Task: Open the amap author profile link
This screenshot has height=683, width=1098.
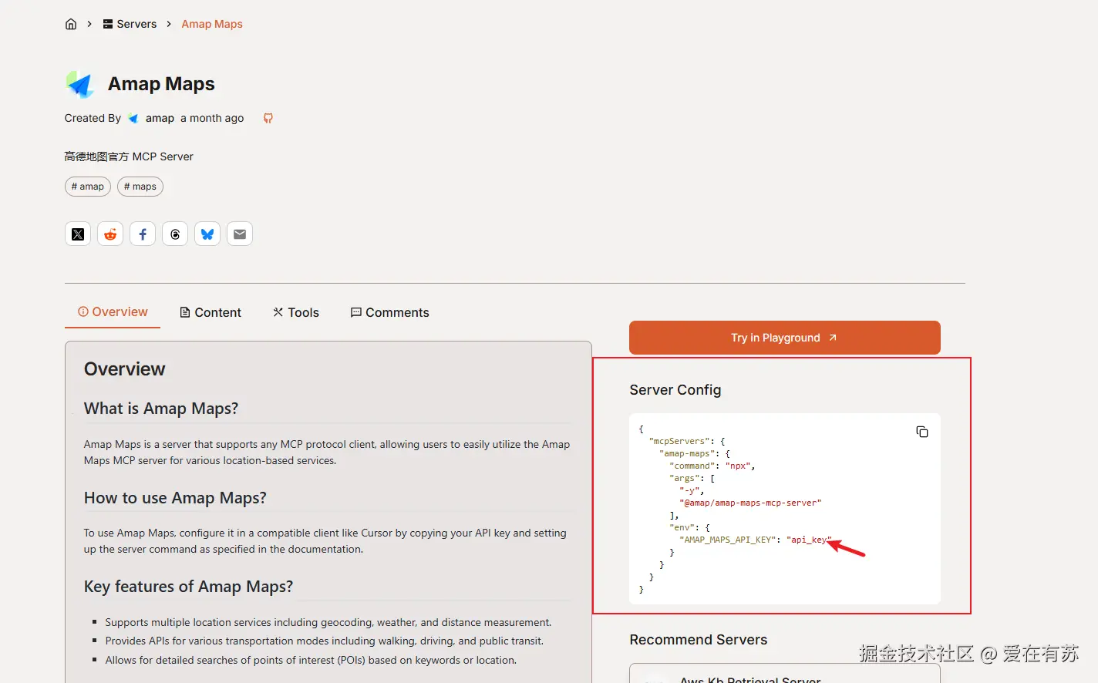Action: (160, 118)
